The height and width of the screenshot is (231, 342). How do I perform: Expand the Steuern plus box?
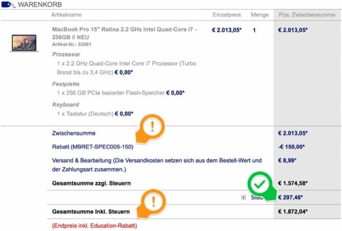click(243, 197)
